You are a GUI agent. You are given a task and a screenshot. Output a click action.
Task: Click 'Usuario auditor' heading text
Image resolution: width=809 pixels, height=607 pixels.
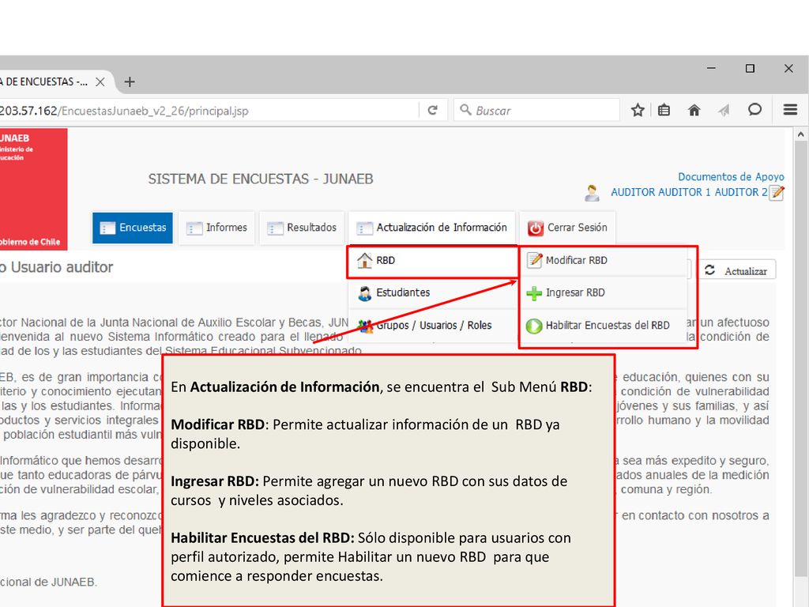pos(62,267)
